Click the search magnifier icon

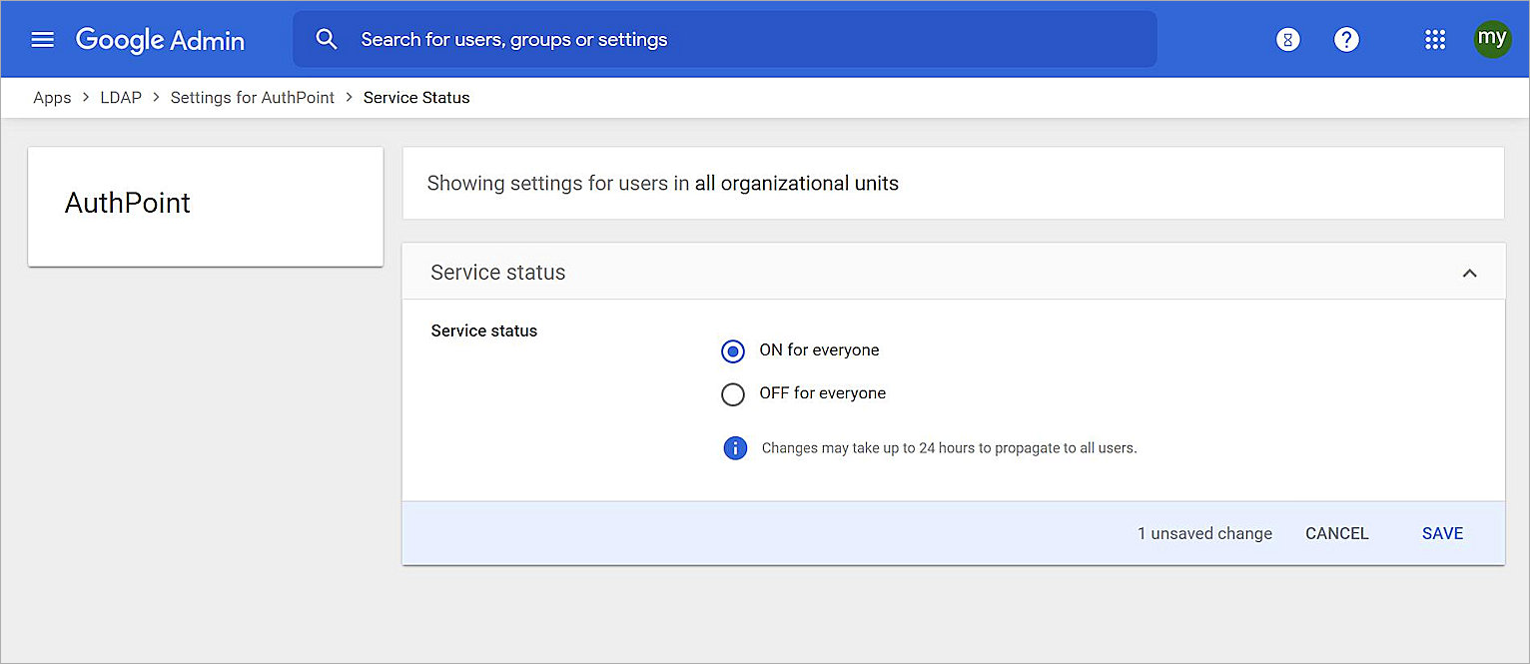(326, 39)
